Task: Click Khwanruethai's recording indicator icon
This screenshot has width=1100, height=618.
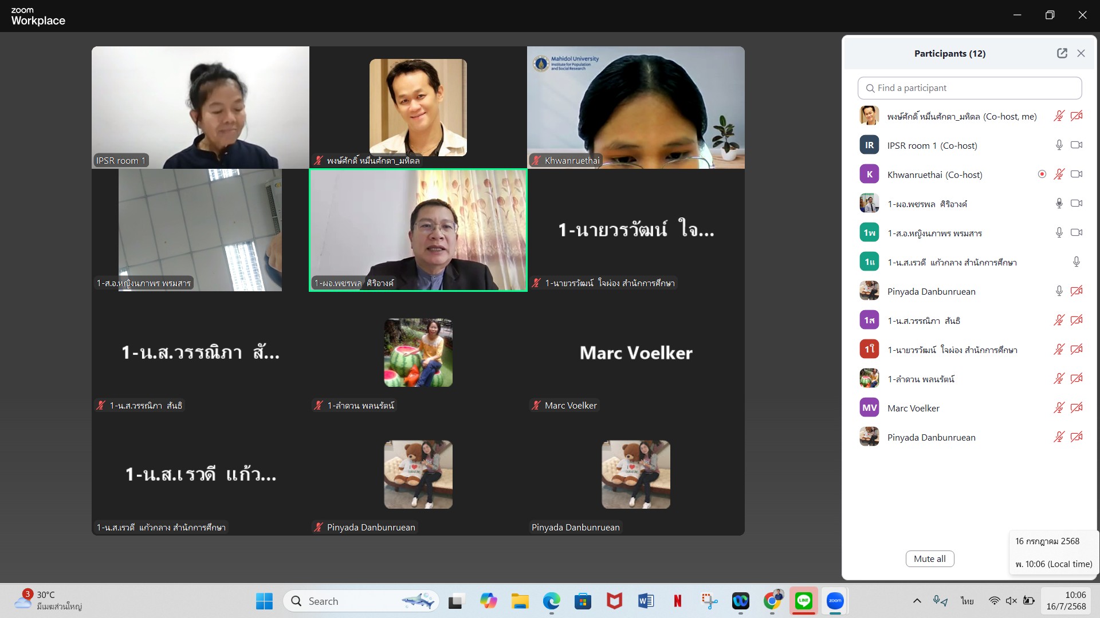Action: pos(1042,175)
